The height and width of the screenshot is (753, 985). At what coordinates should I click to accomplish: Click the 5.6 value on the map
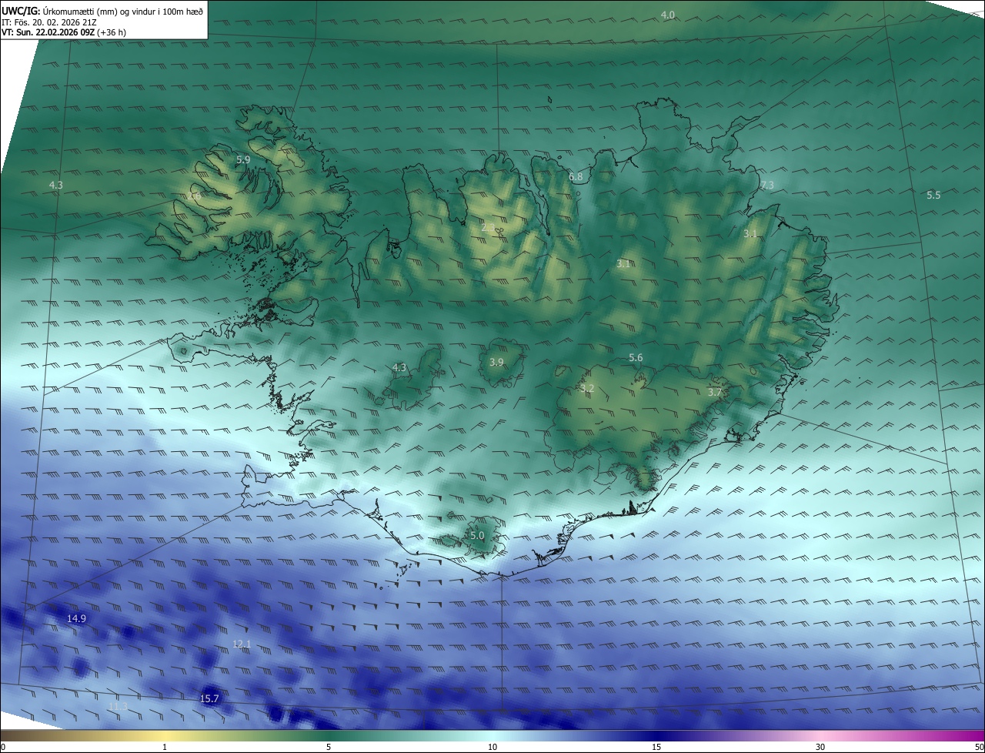pyautogui.click(x=636, y=357)
